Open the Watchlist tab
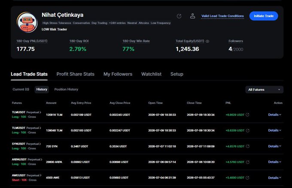 click(x=152, y=74)
